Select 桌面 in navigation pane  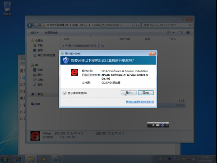point(38,50)
